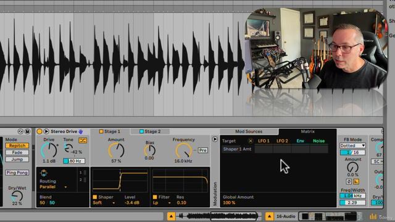Select Jump delay mode

point(17,159)
